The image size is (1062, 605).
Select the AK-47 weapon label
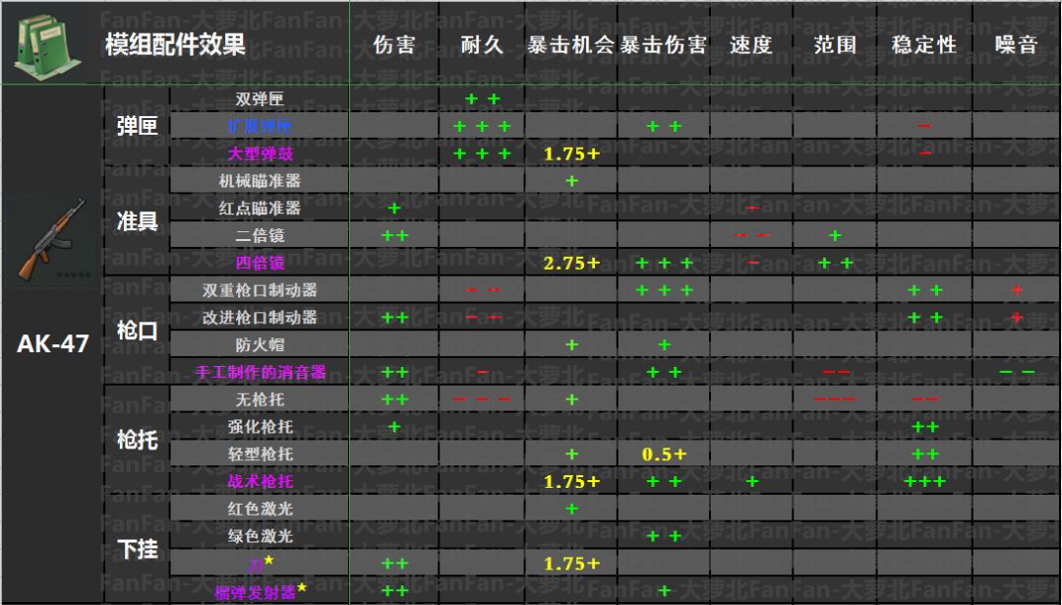click(x=53, y=343)
